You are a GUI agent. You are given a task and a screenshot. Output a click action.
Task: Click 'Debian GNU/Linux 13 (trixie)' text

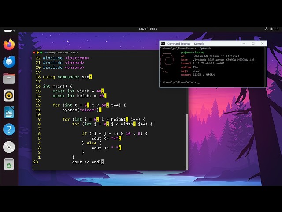[x=216, y=56]
